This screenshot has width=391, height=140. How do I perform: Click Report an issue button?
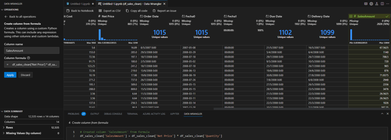[x=164, y=11]
